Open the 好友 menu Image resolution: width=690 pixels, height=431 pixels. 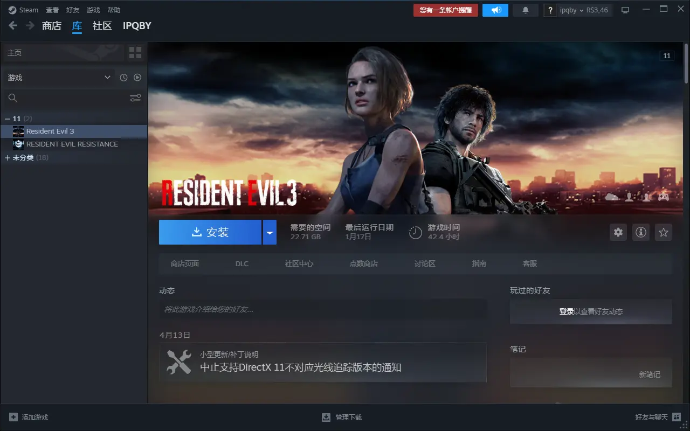[73, 10]
